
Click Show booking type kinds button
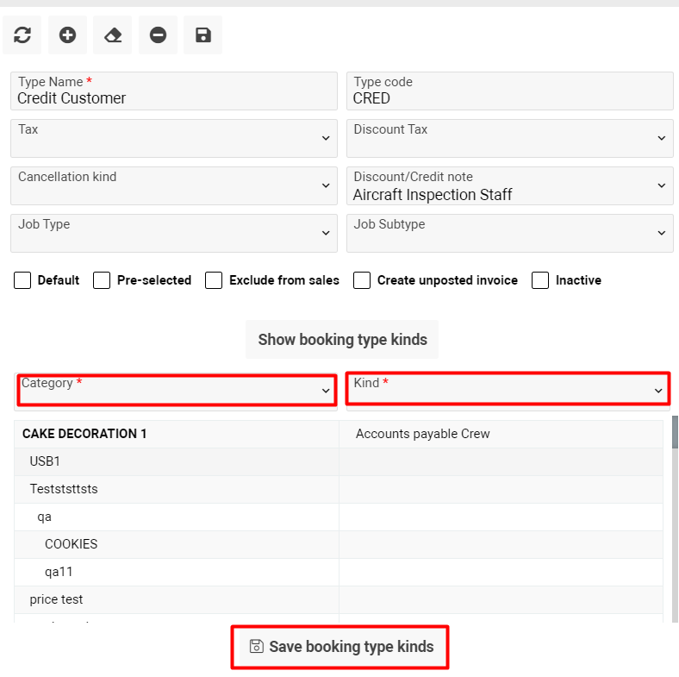[342, 340]
